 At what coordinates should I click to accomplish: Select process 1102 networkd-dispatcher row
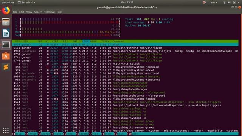click(x=125, y=105)
